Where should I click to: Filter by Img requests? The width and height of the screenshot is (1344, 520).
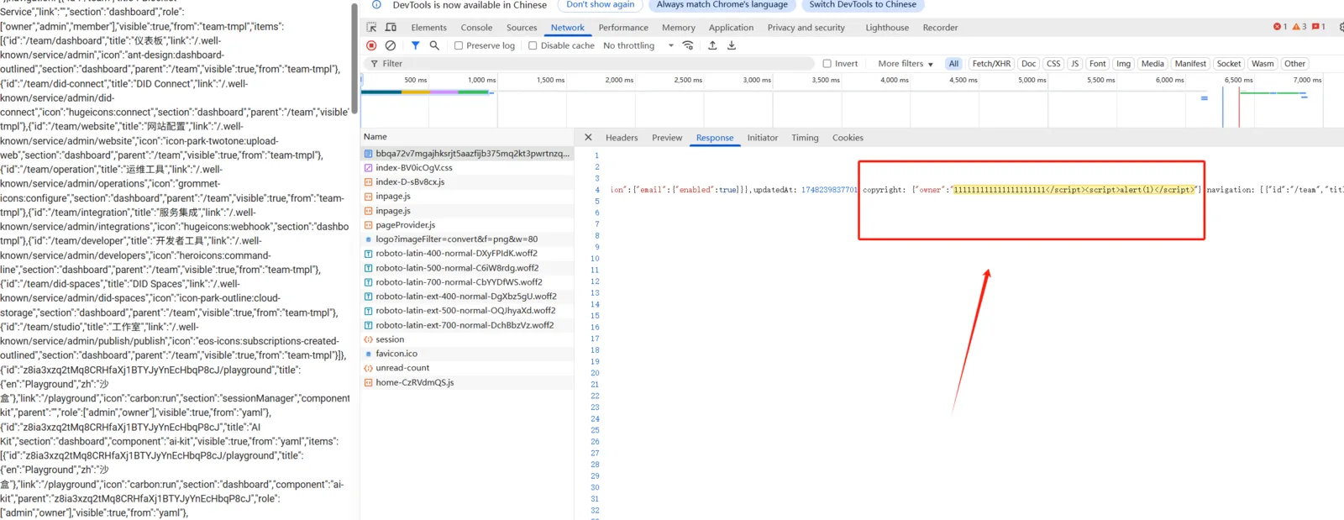(x=1124, y=64)
